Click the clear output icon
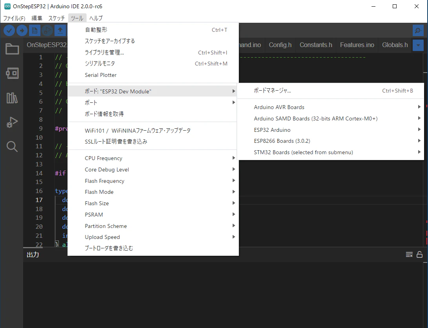 tap(409, 255)
